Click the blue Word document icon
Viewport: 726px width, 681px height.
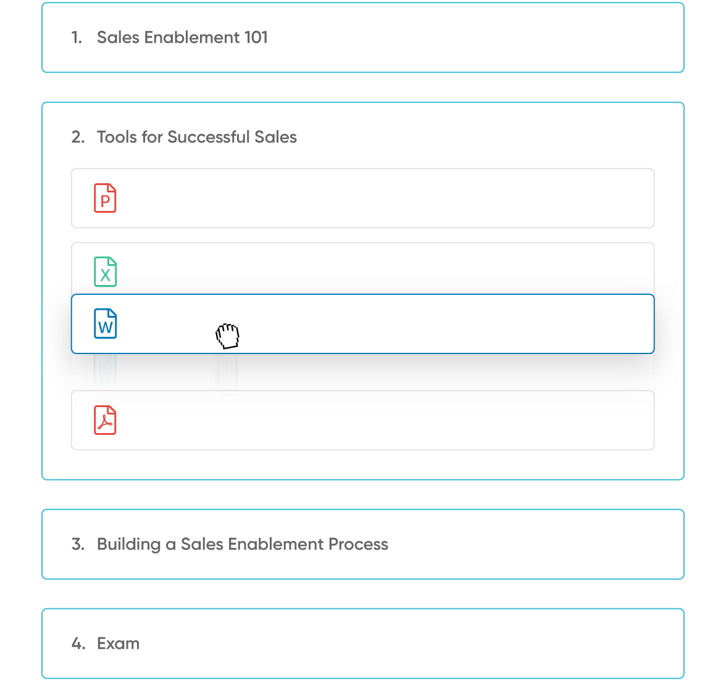pos(105,324)
